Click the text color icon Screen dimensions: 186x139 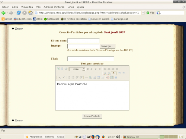tap(105, 73)
